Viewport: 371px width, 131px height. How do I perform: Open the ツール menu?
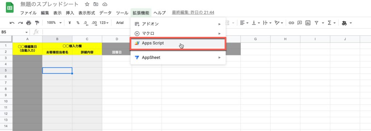click(122, 13)
